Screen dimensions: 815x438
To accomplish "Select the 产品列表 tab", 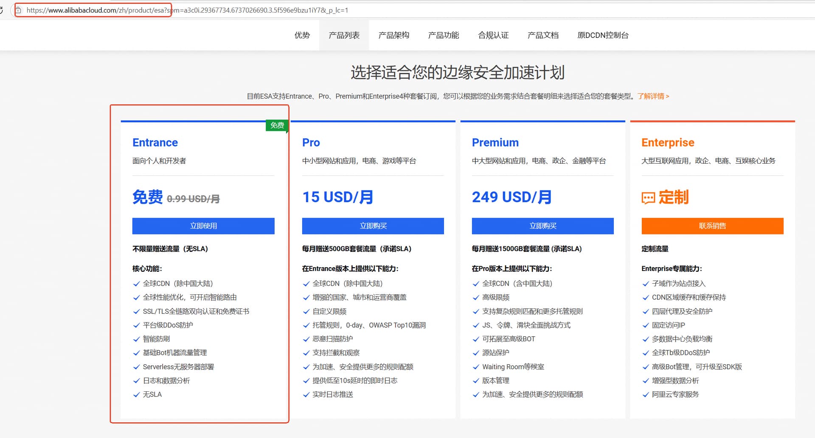I will pyautogui.click(x=344, y=35).
